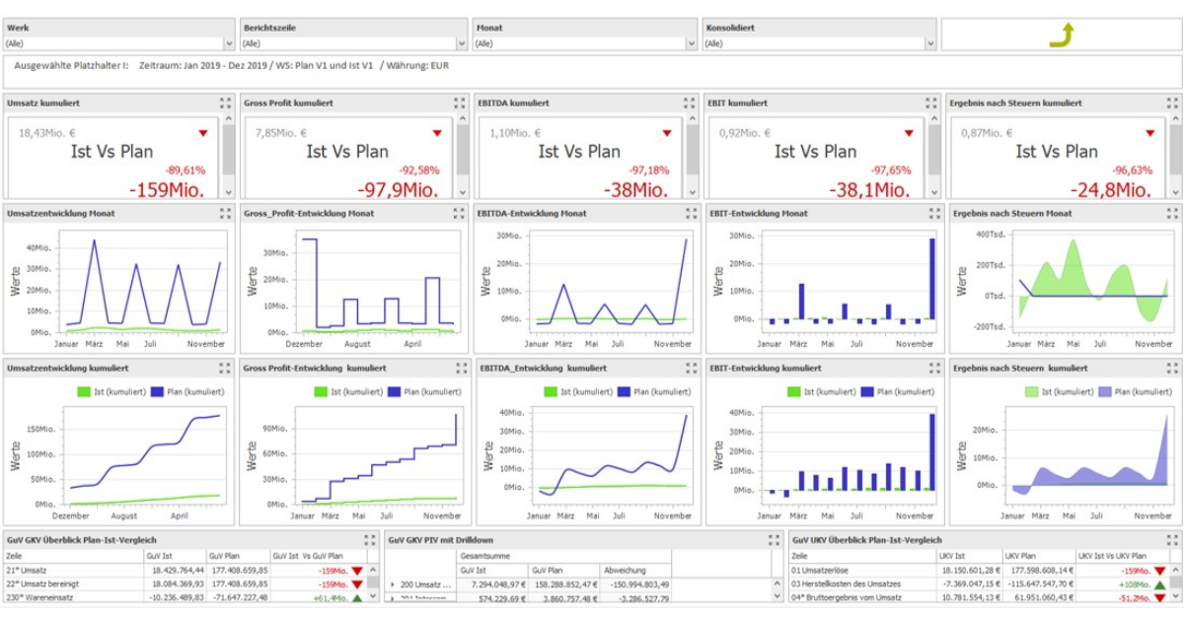
Task: Click Ist Vs Plan in Gross Profit card
Action: tap(347, 151)
